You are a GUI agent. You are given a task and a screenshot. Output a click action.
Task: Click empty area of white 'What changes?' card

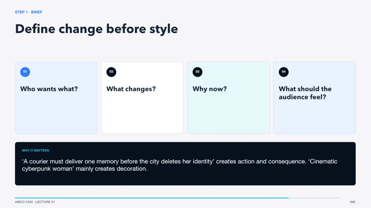point(142,114)
